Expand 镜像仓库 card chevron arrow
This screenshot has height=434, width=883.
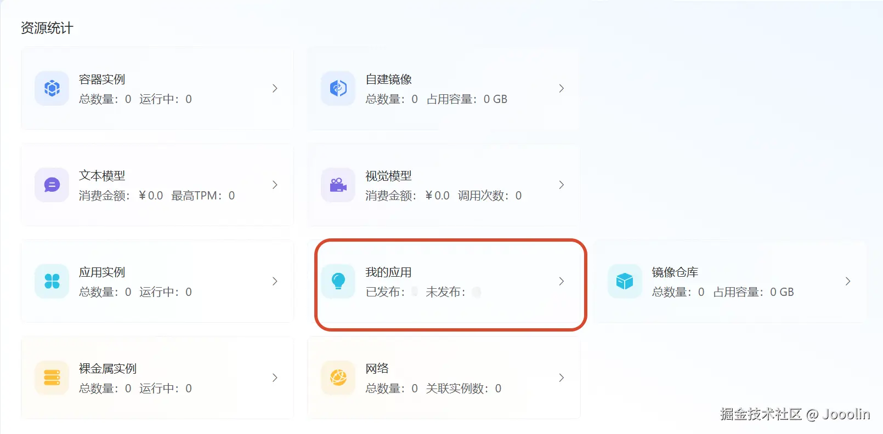[x=848, y=281]
